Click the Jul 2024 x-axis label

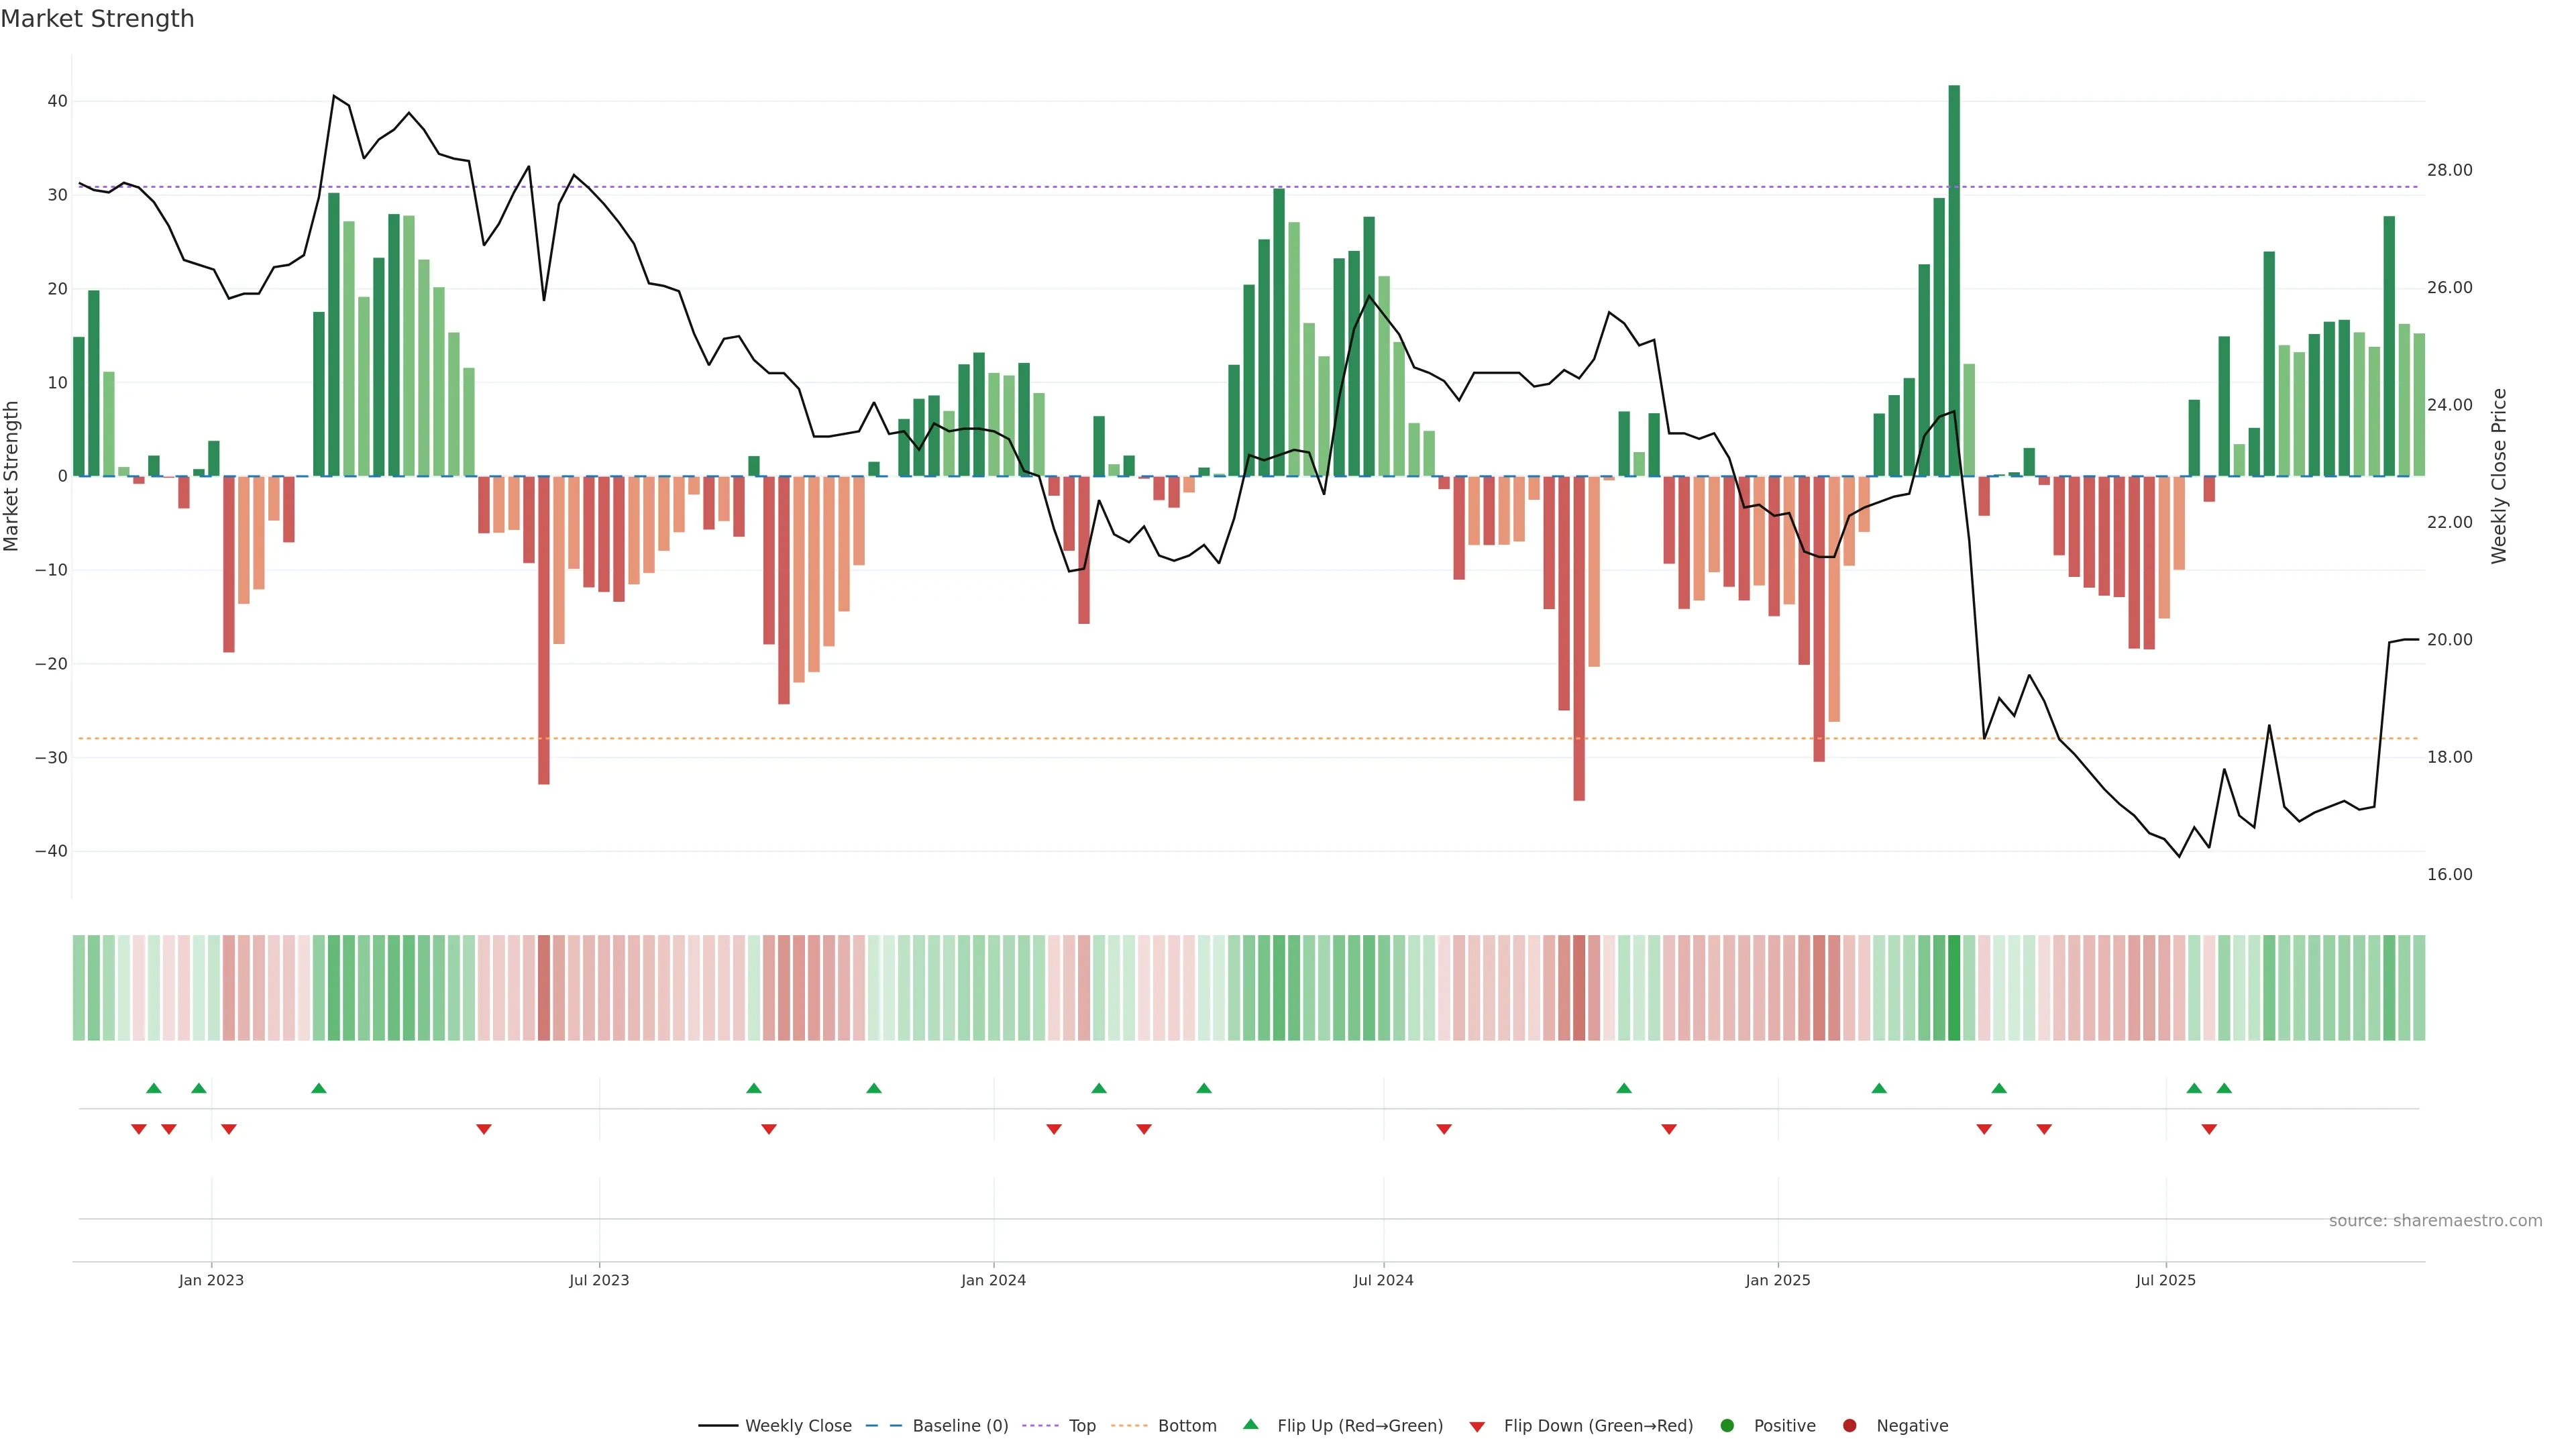point(1383,1280)
